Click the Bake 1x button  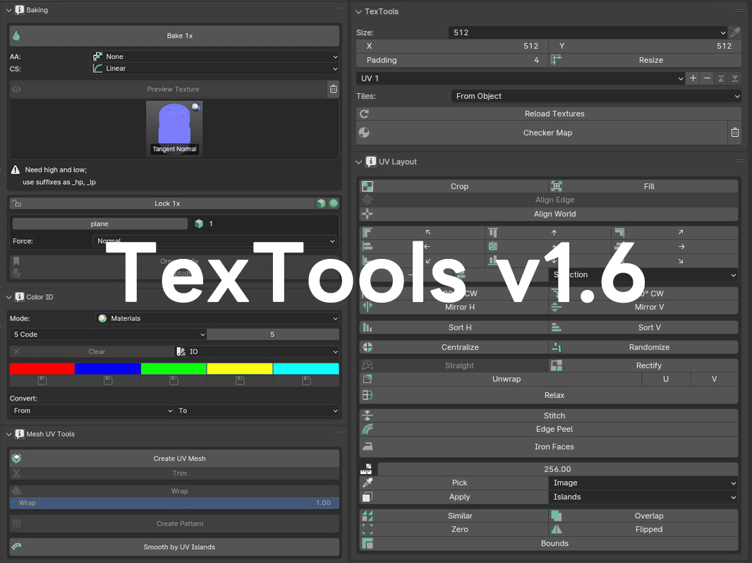pyautogui.click(x=174, y=35)
